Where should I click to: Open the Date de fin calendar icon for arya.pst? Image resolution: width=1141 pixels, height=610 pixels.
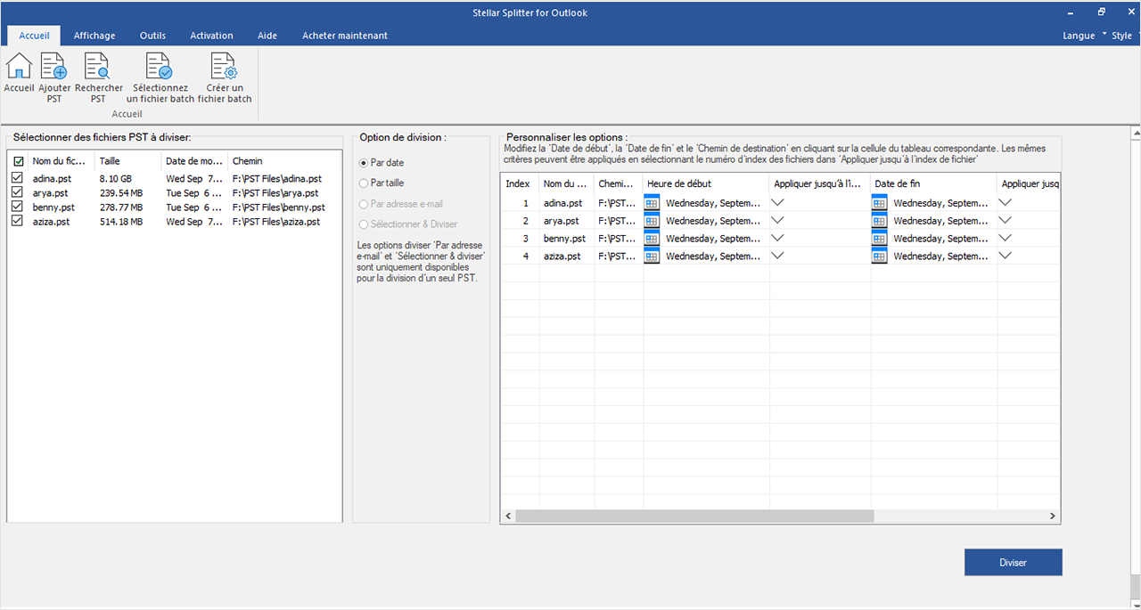point(880,221)
